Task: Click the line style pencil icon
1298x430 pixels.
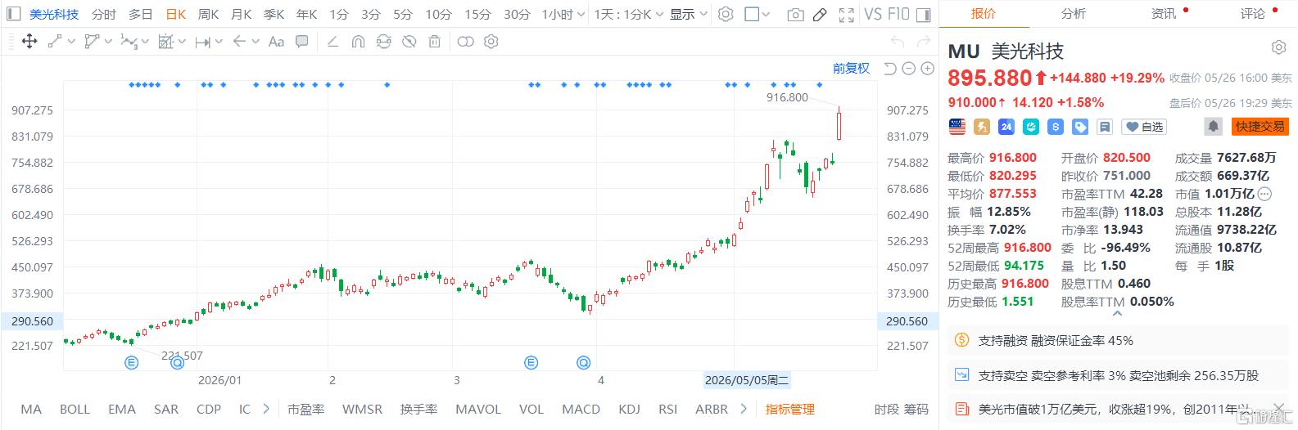Action: [332, 42]
